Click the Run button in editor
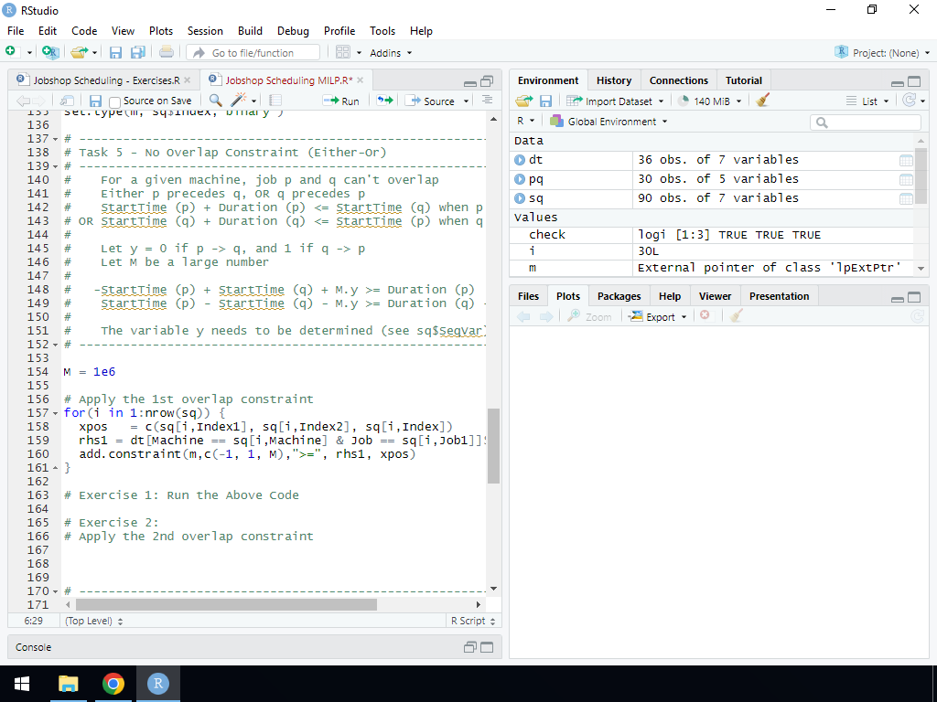937x702 pixels. tap(341, 101)
